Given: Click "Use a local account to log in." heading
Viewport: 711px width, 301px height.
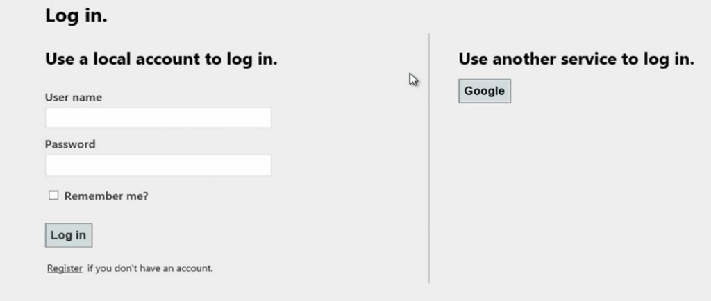Looking at the screenshot, I should coord(161,59).
